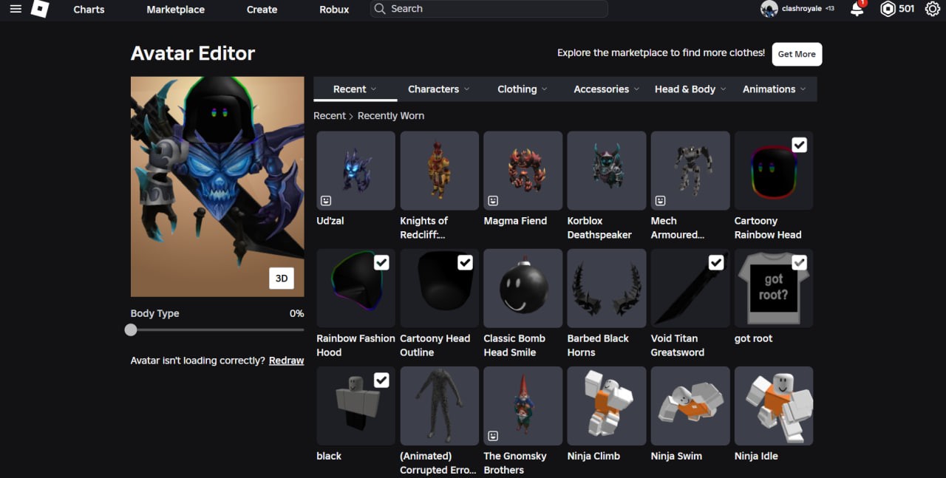Uncheck the black pants checkmark
Screen dimensions: 946x478
click(381, 380)
